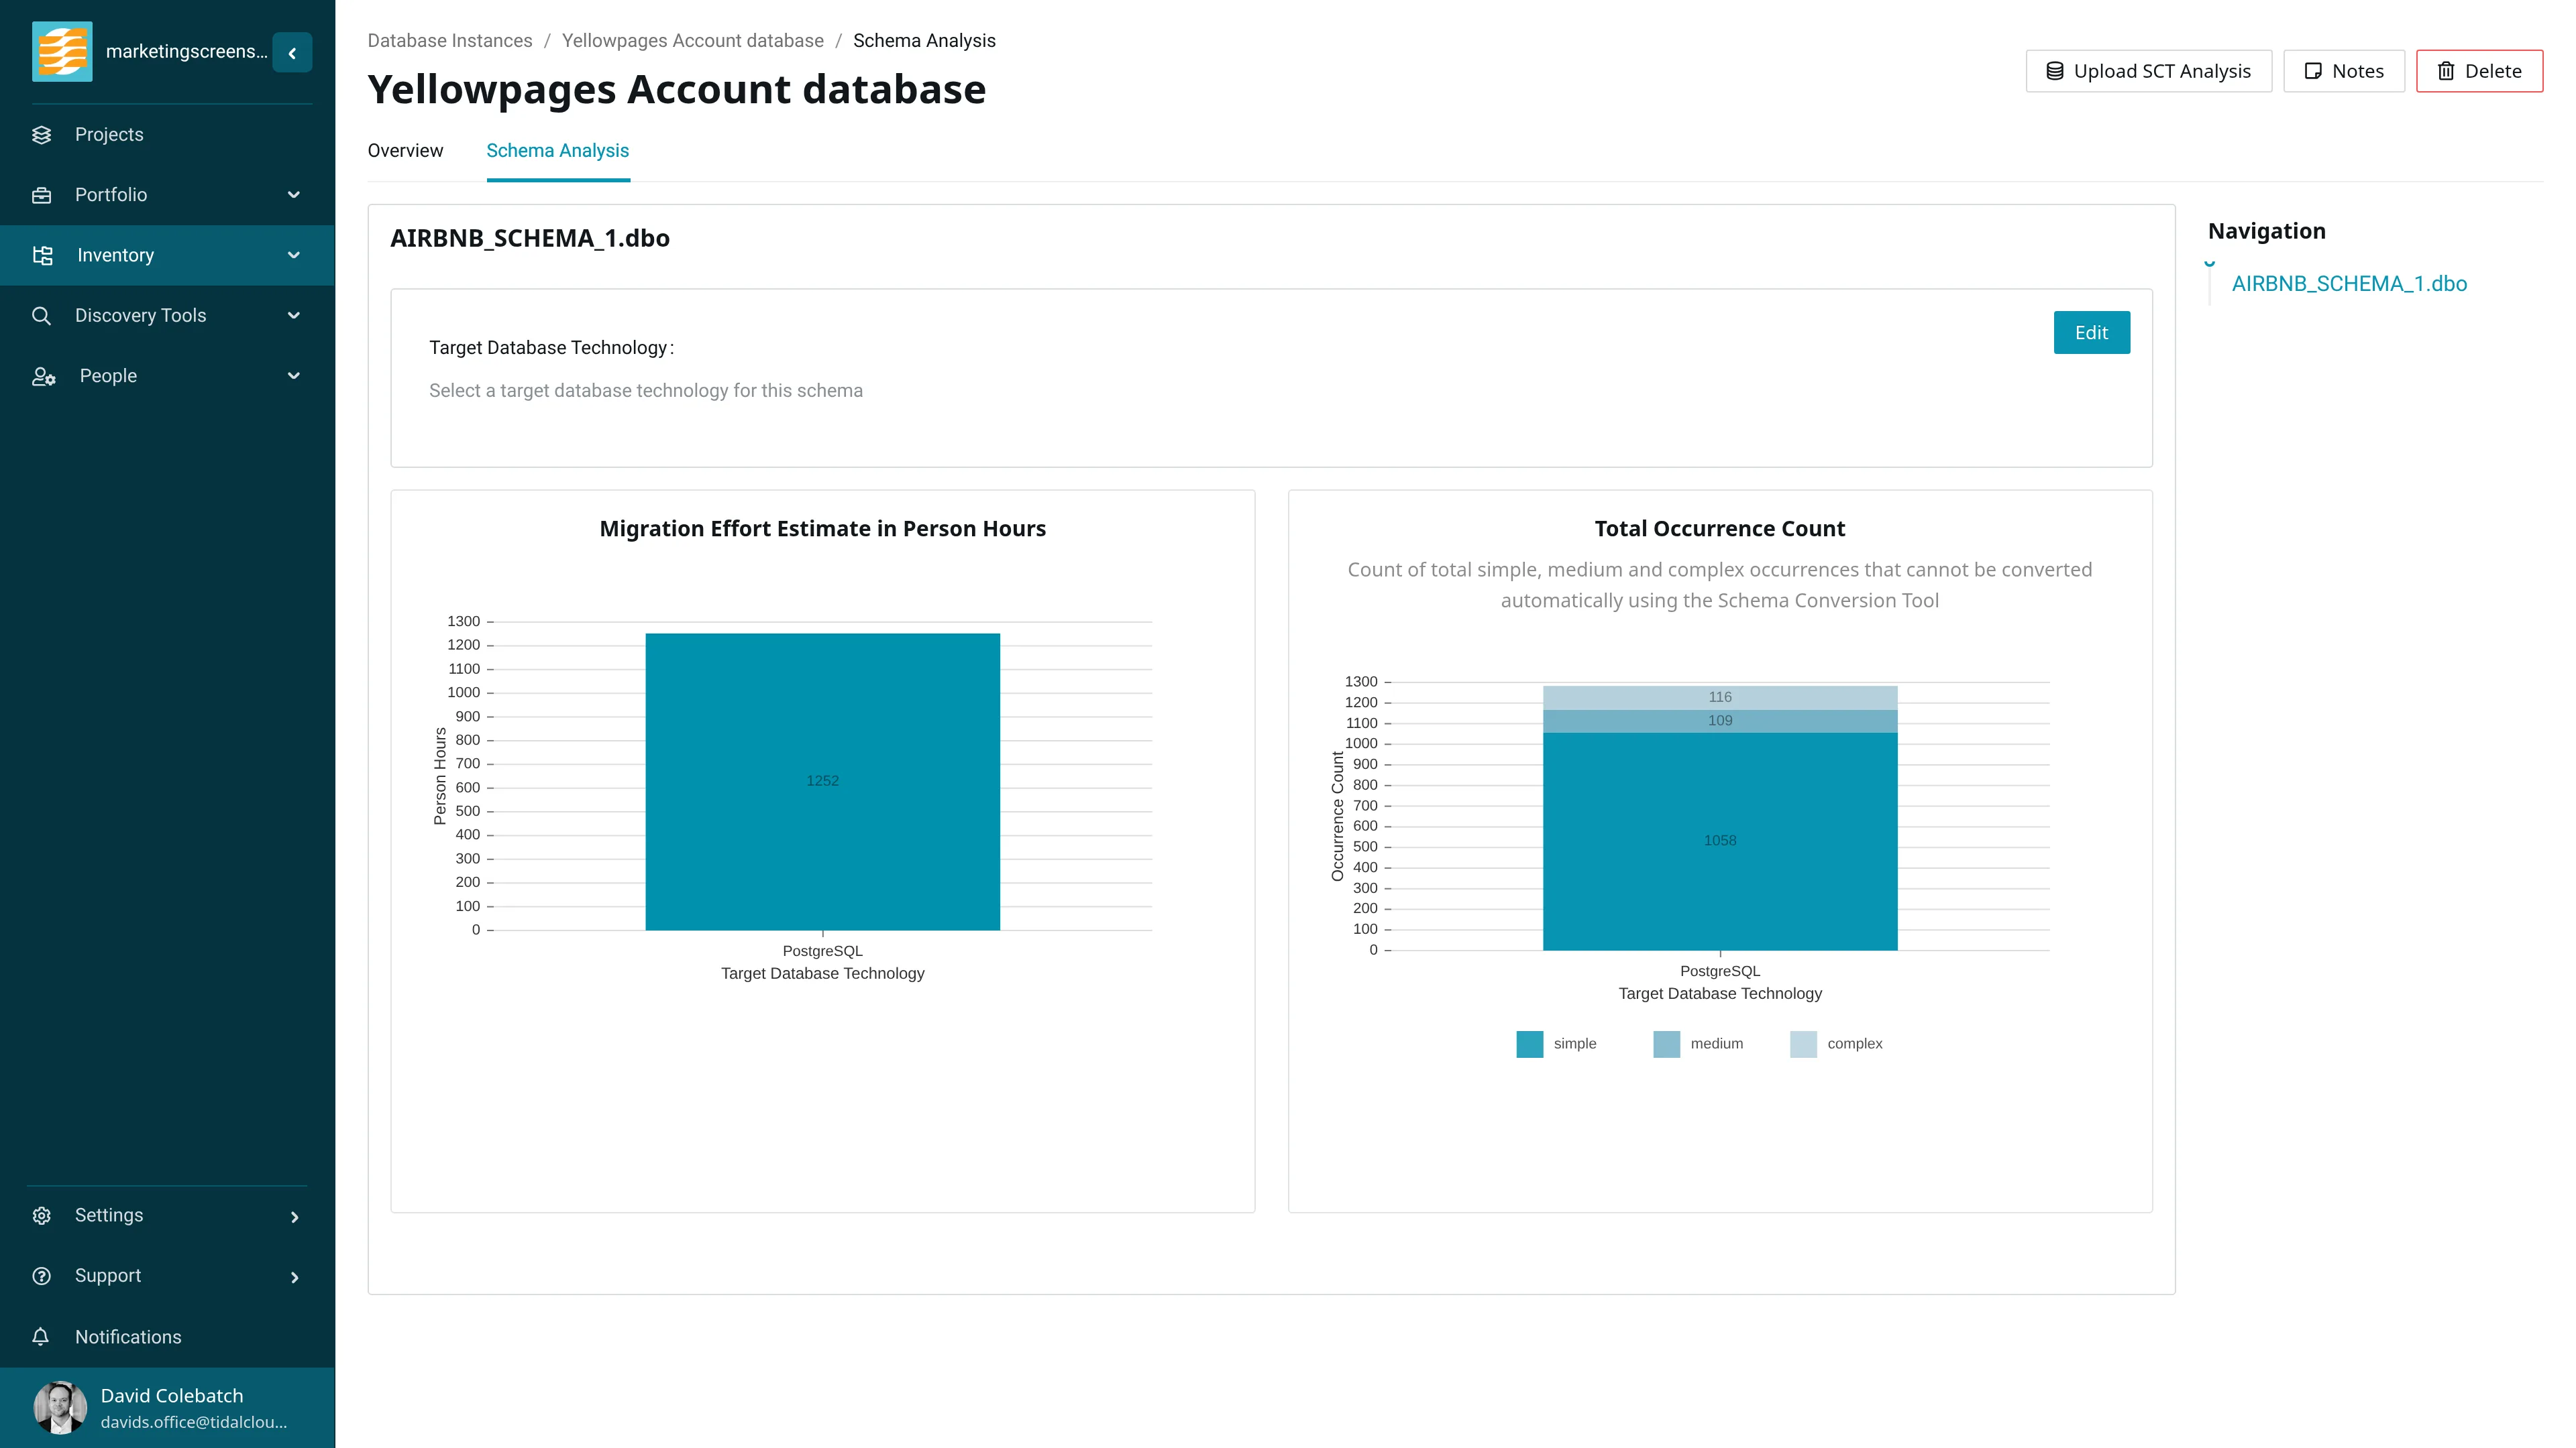Click the AIRBNB_SCHEMA_1.dbo section heading
This screenshot has width=2576, height=1448.
530,239
